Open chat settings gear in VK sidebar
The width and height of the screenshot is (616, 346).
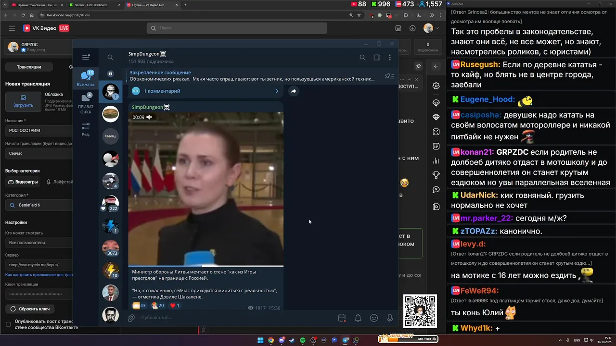[436, 86]
